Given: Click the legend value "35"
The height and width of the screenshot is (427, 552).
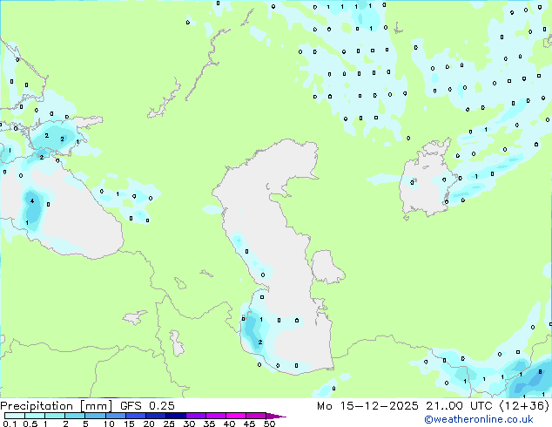Looking at the screenshot, I should (209, 424).
